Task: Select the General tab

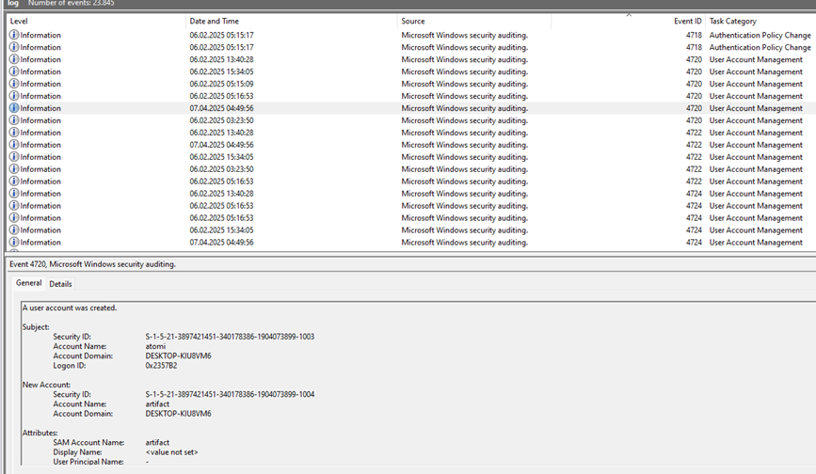Action: [28, 283]
